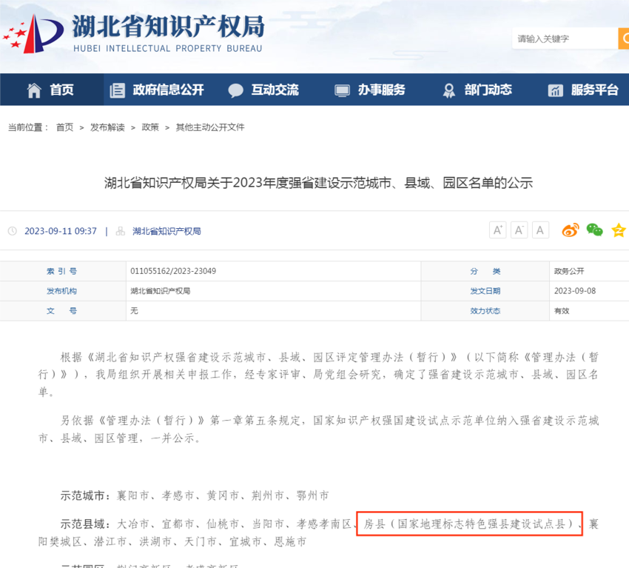Click the publish time 2023-09-11 09:37
The height and width of the screenshot is (568, 629).
[61, 231]
